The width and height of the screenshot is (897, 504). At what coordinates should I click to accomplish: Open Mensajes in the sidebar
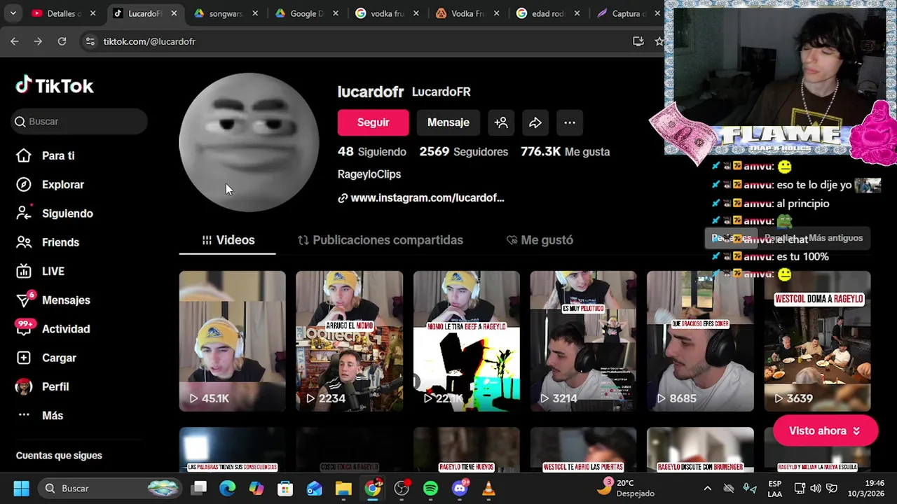pos(53,300)
